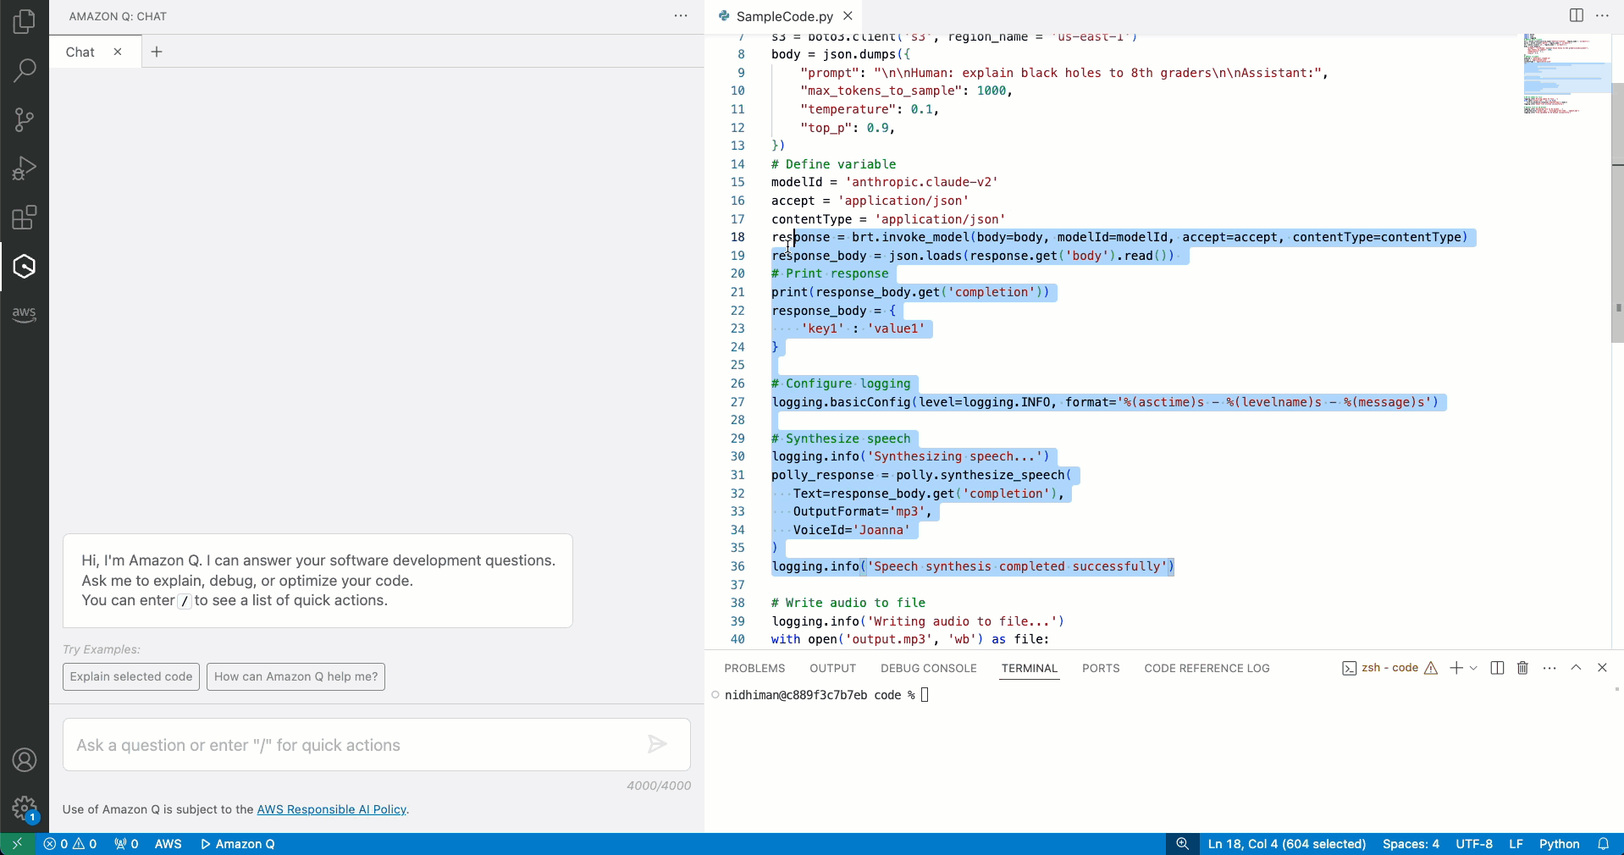Open the Extensions panel
The image size is (1624, 855).
[x=25, y=217]
